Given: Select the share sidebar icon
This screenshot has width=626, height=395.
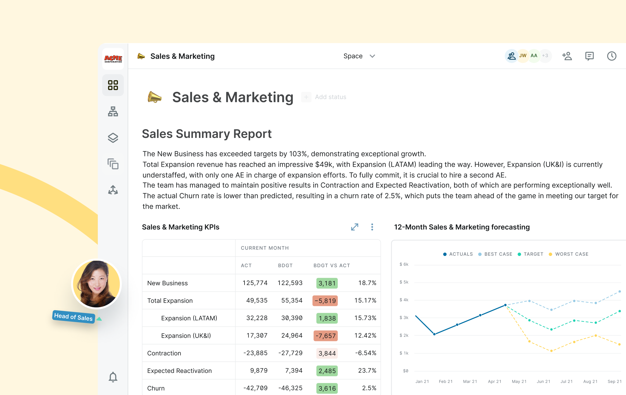Looking at the screenshot, I should [x=113, y=190].
